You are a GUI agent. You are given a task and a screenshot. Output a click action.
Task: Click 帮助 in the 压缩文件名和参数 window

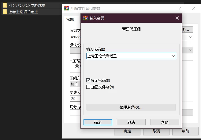(185, 131)
